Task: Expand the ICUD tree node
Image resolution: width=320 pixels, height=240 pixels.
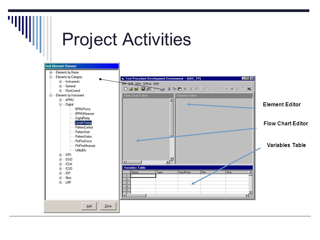Action: [x=60, y=169]
